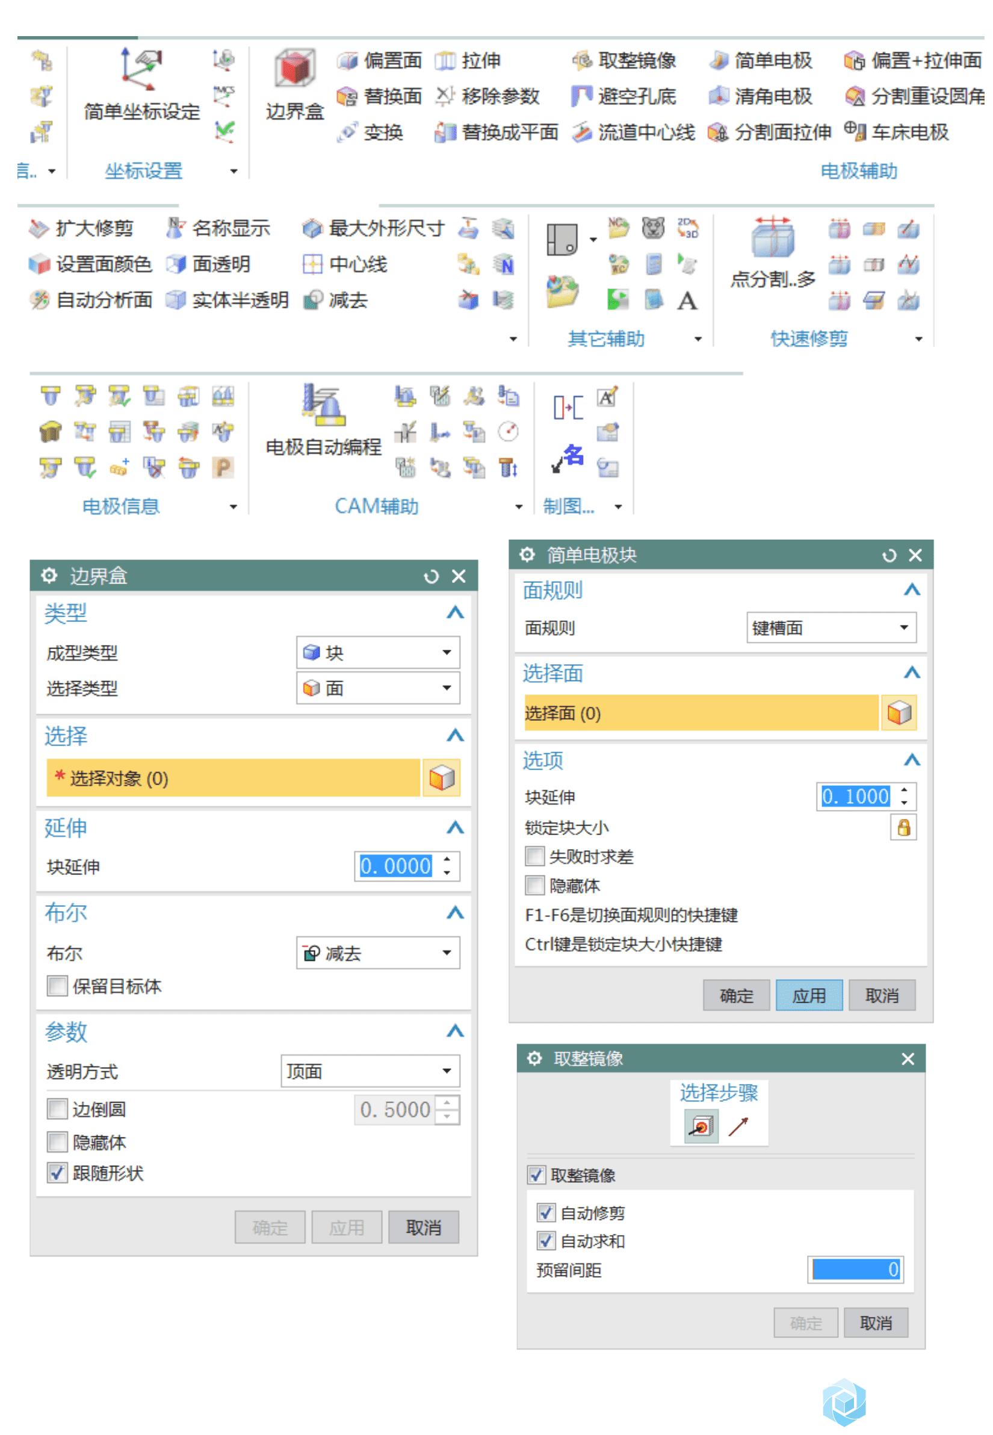Screen dimensions: 993x1435
Task: Uncheck the 自动求和 checkbox
Action: coord(546,1240)
